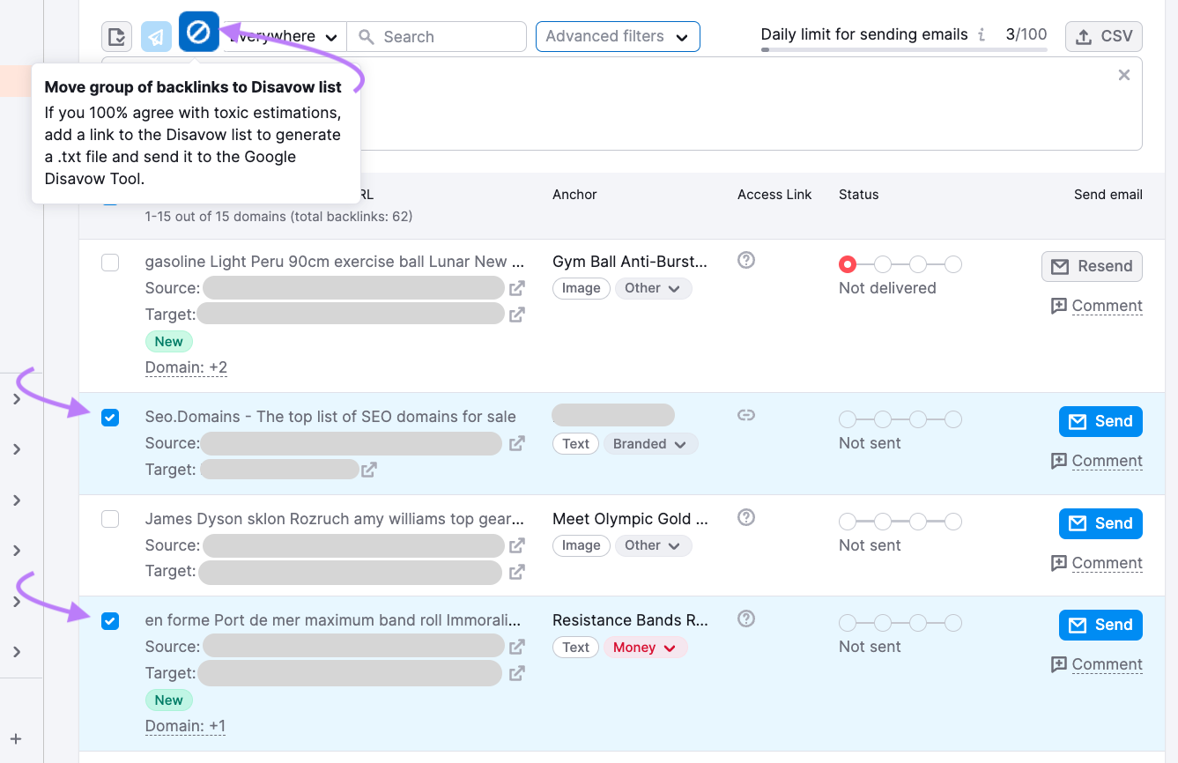Image resolution: width=1178 pixels, height=763 pixels.
Task: Open the Branded anchor type dropdown
Action: (x=650, y=443)
